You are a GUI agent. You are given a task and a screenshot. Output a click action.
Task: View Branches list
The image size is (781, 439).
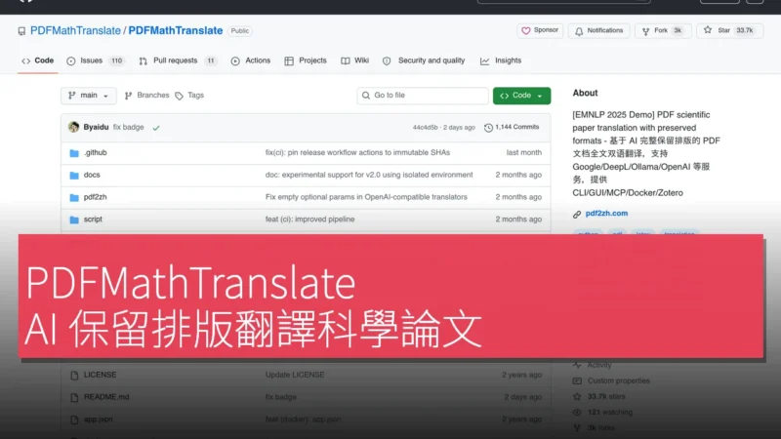[x=147, y=95]
